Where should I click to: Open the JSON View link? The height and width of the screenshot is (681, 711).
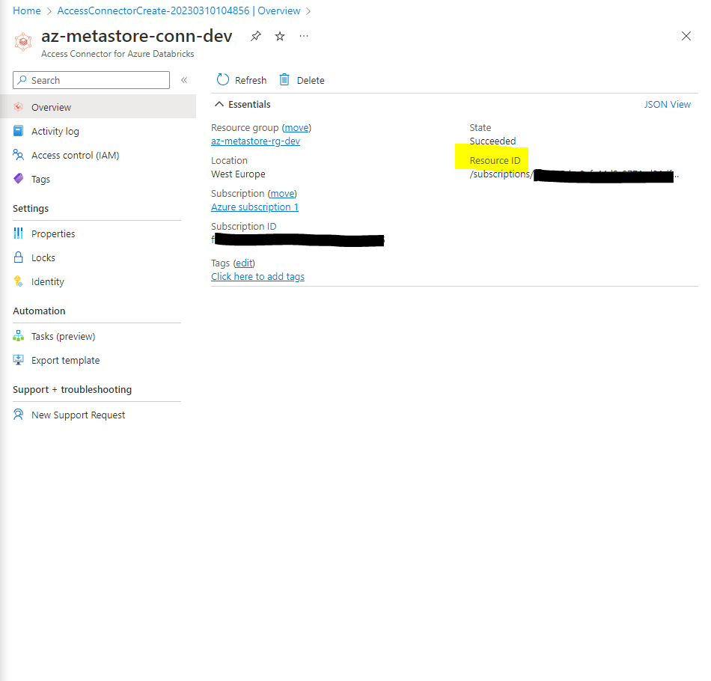click(667, 104)
